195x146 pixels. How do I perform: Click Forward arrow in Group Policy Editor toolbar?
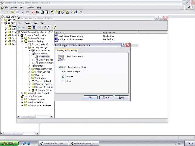23,27
